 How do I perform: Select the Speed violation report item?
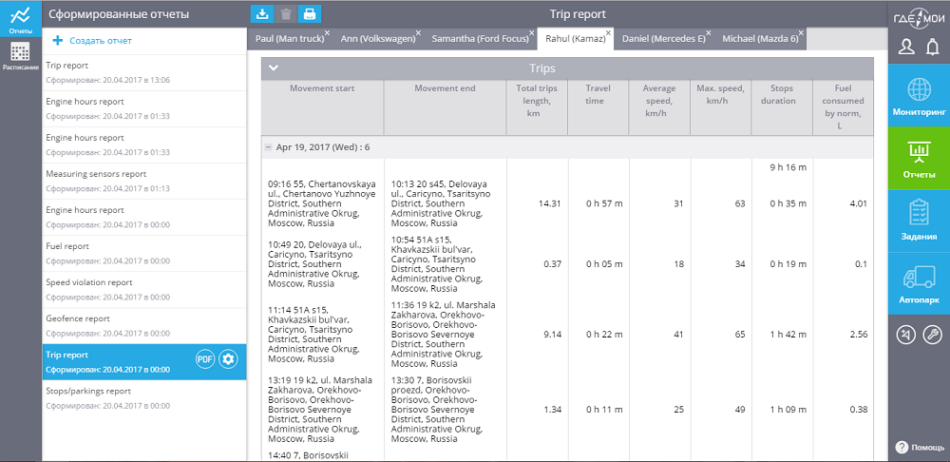(89, 282)
